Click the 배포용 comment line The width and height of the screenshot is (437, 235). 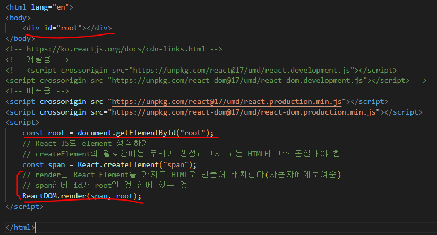(x=37, y=91)
